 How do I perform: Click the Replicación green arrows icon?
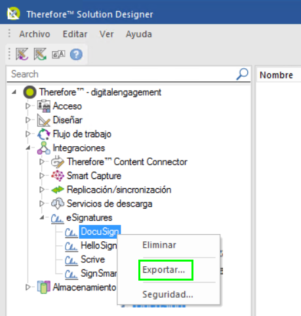click(58, 189)
